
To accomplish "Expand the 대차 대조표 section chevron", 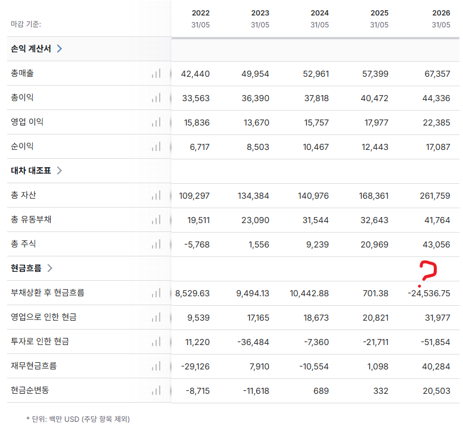I will coord(60,170).
